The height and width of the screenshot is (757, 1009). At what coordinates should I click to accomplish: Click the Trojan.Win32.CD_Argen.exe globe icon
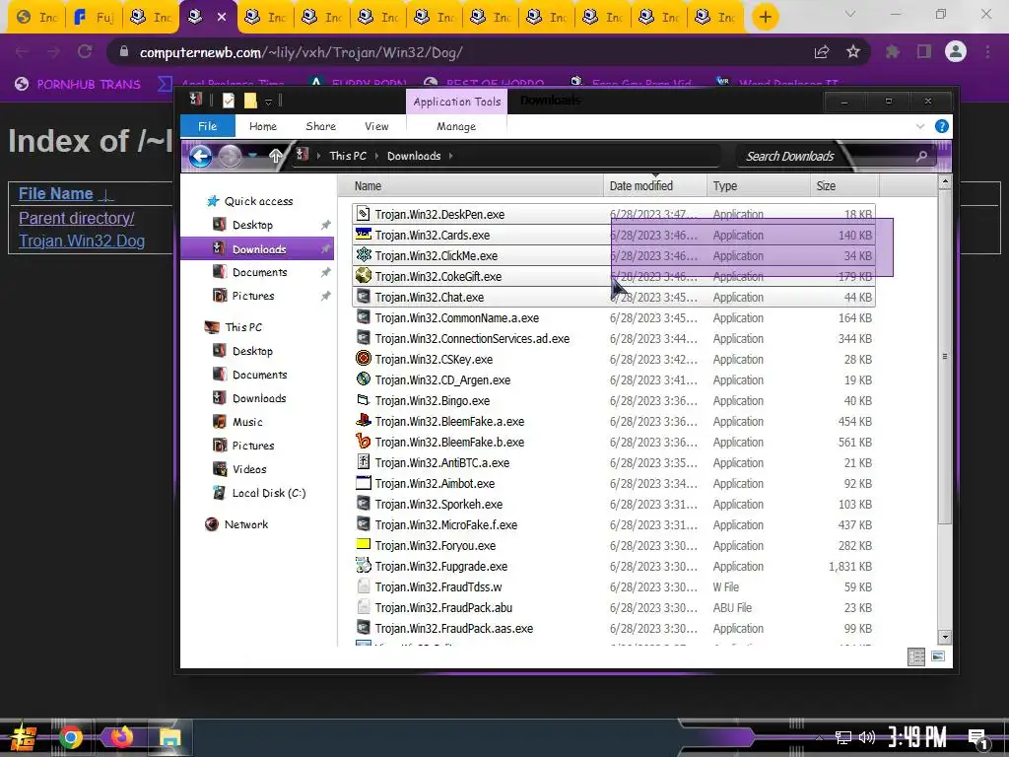(x=363, y=379)
